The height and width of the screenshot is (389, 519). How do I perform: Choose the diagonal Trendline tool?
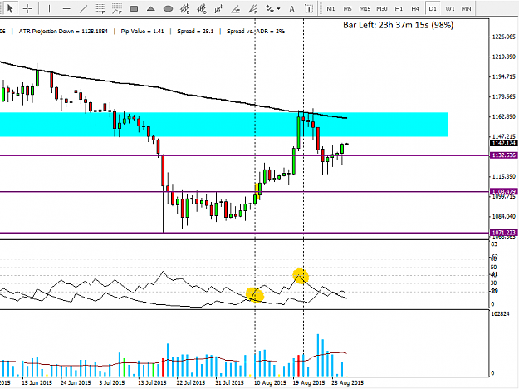tap(83, 8)
